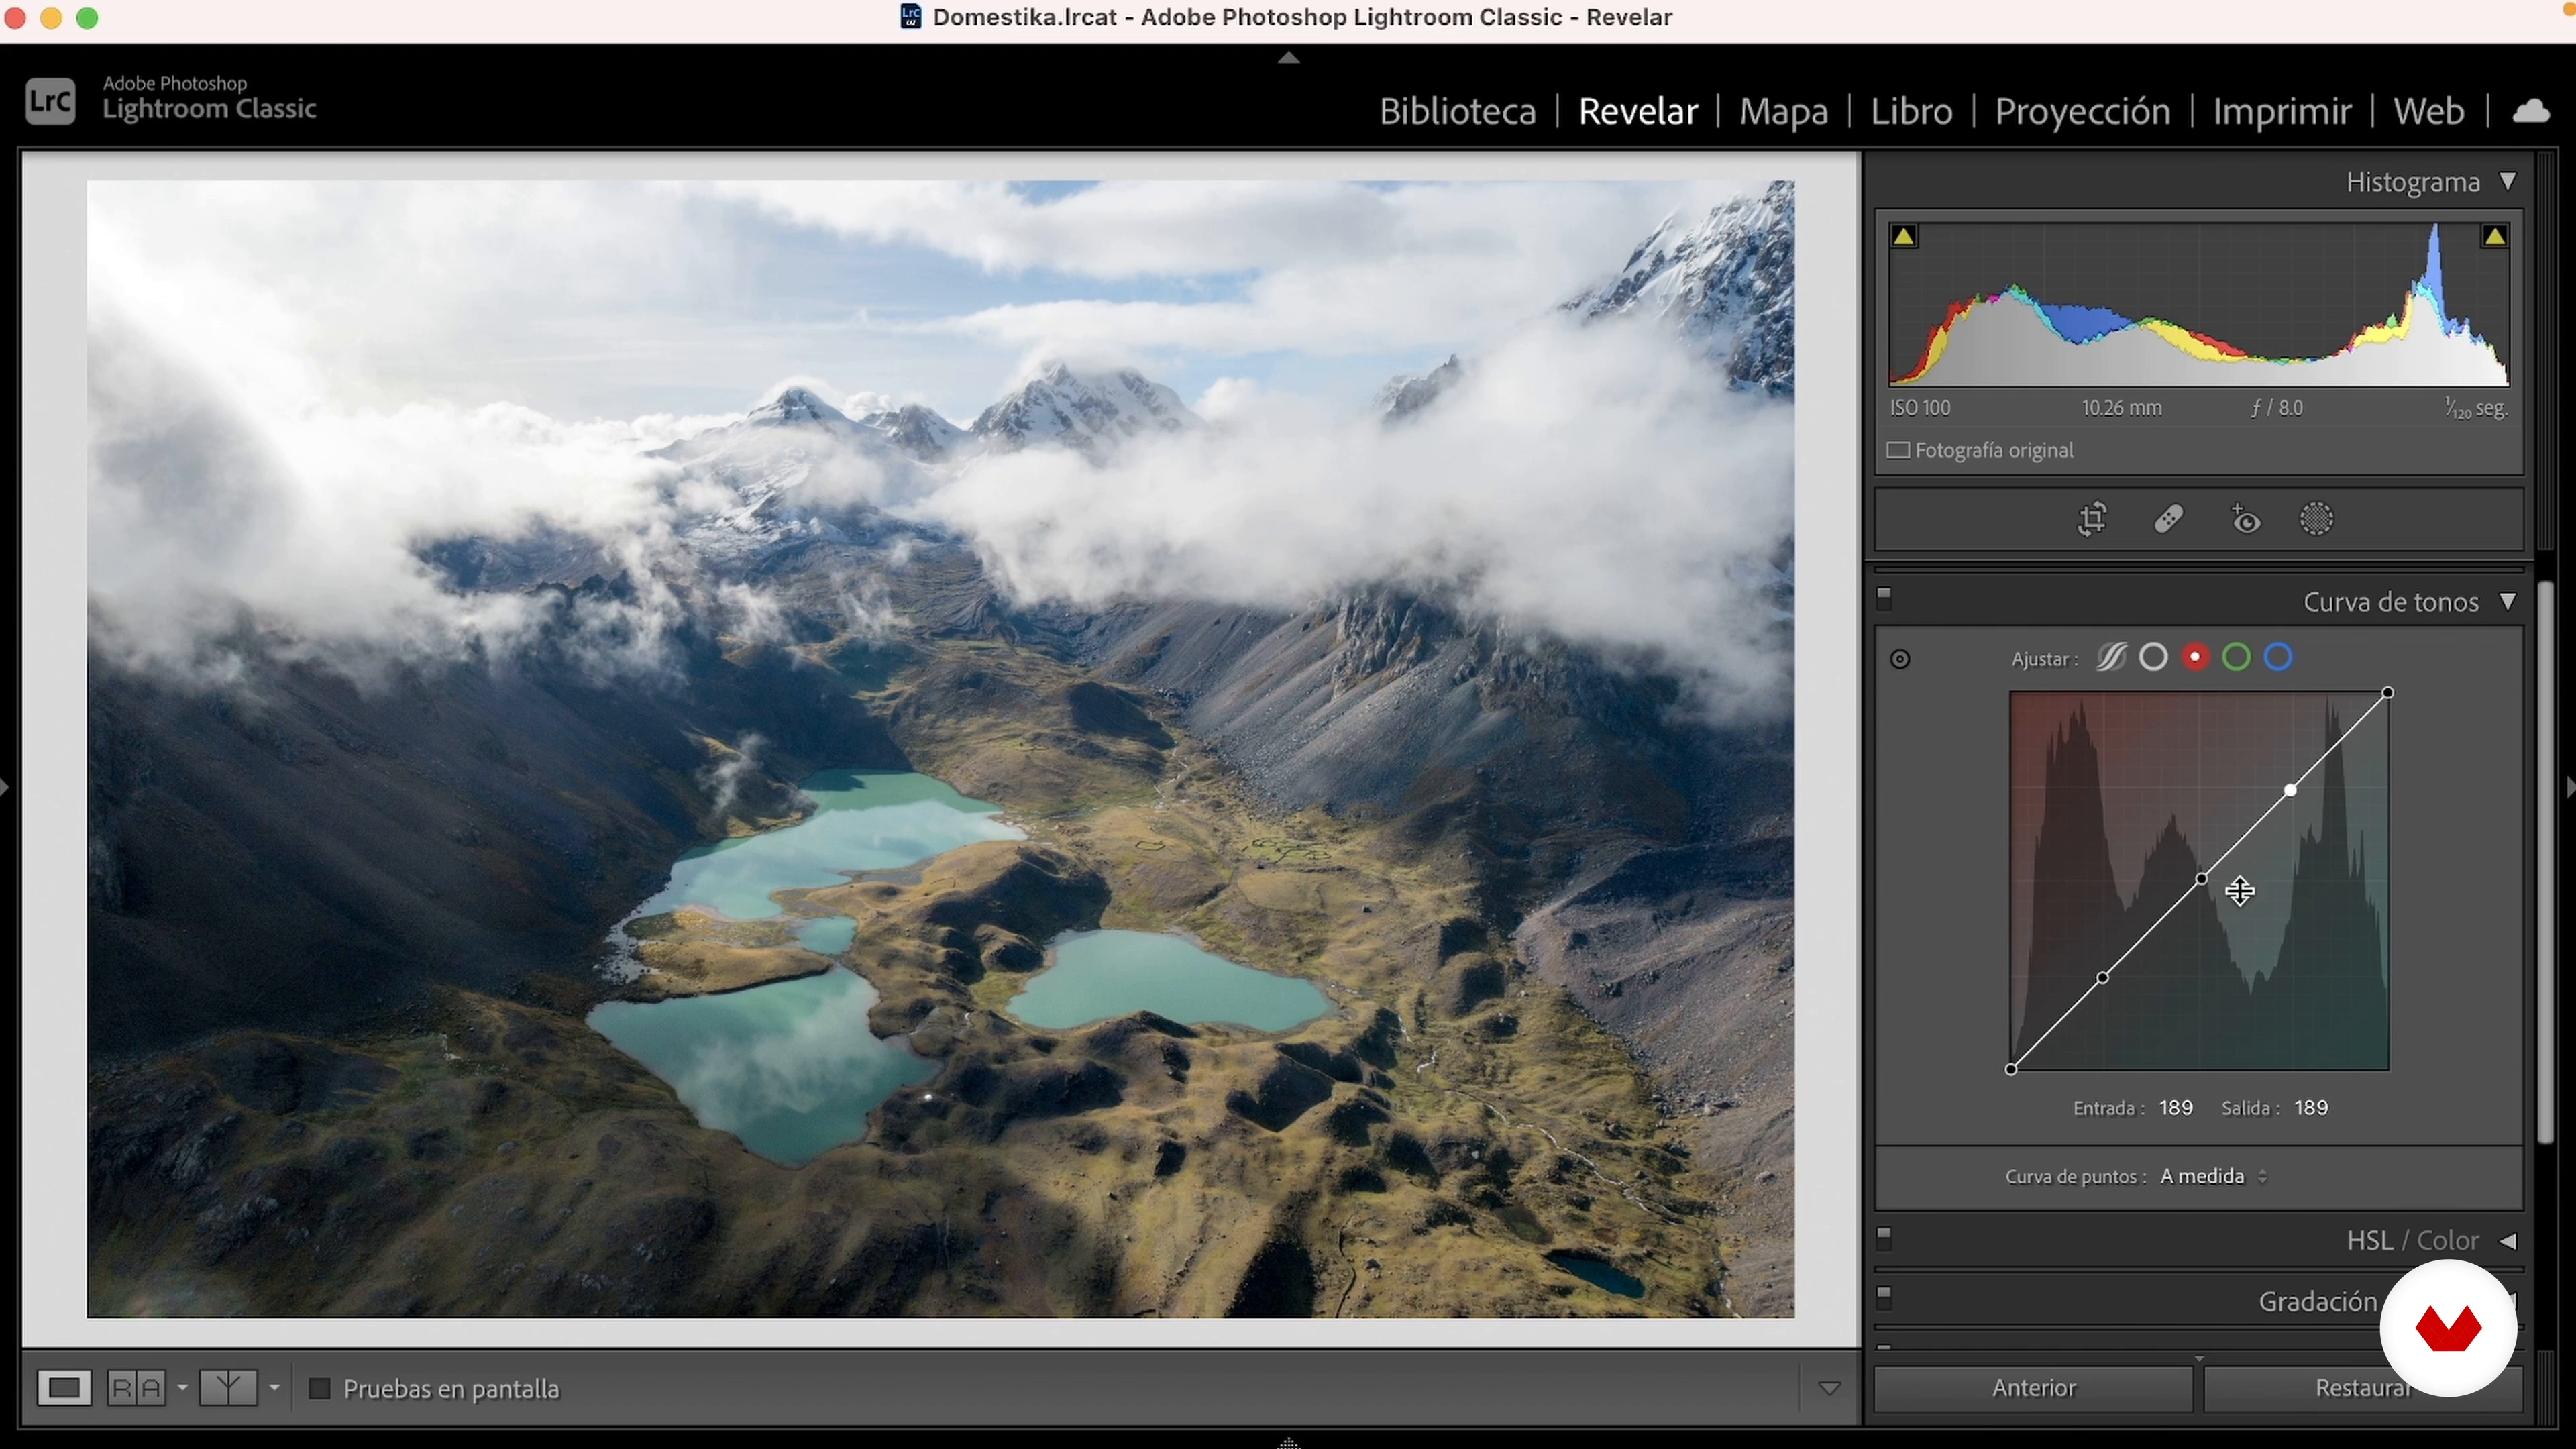Enable the Fotografía original checkbox
The height and width of the screenshot is (1449, 2576).
click(x=1897, y=451)
